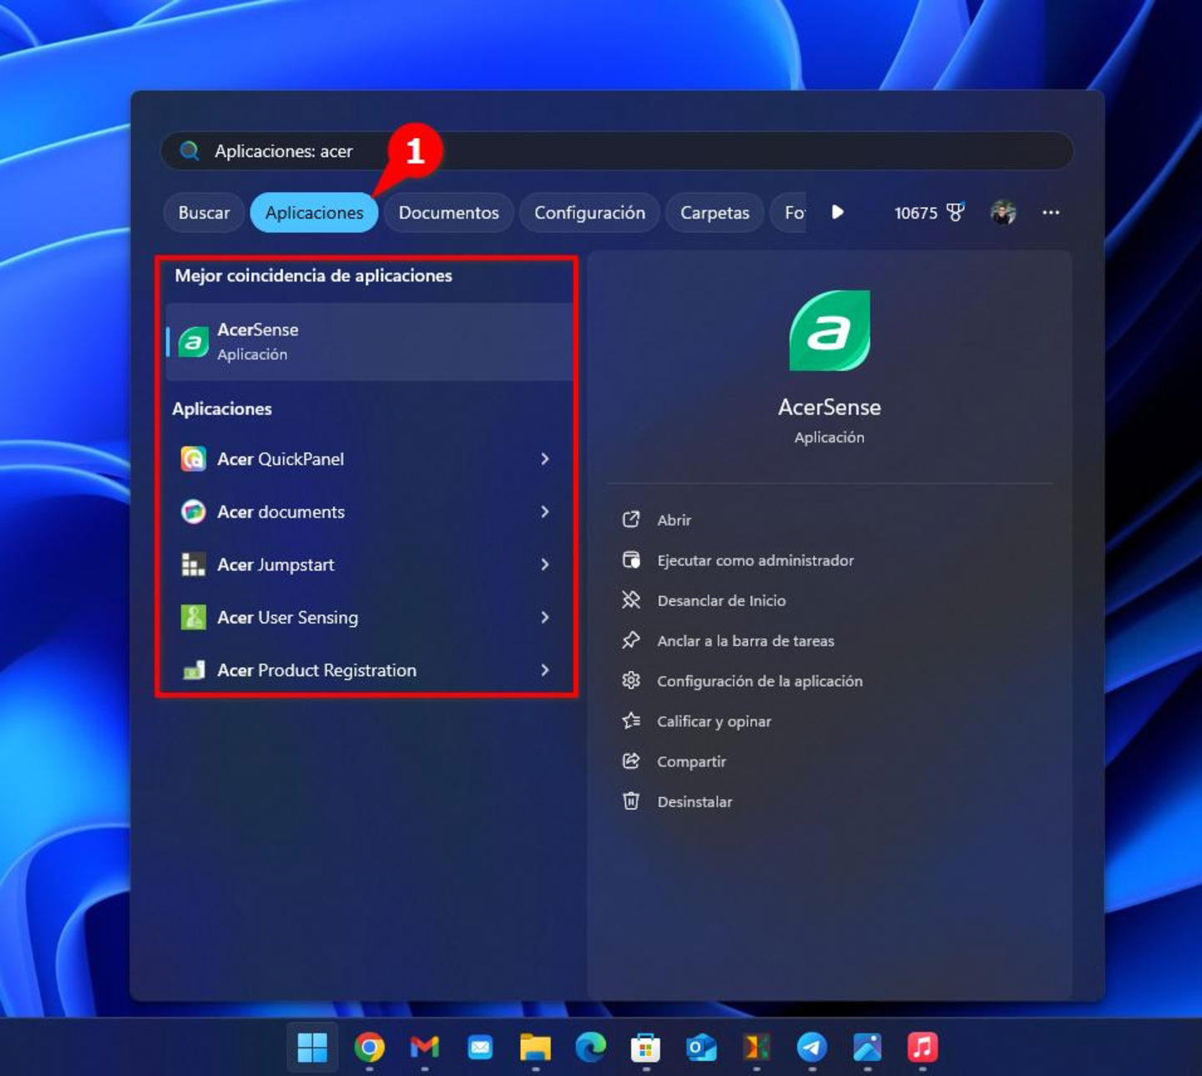This screenshot has width=1202, height=1076.
Task: Click the share icon beside Compartir
Action: click(631, 760)
